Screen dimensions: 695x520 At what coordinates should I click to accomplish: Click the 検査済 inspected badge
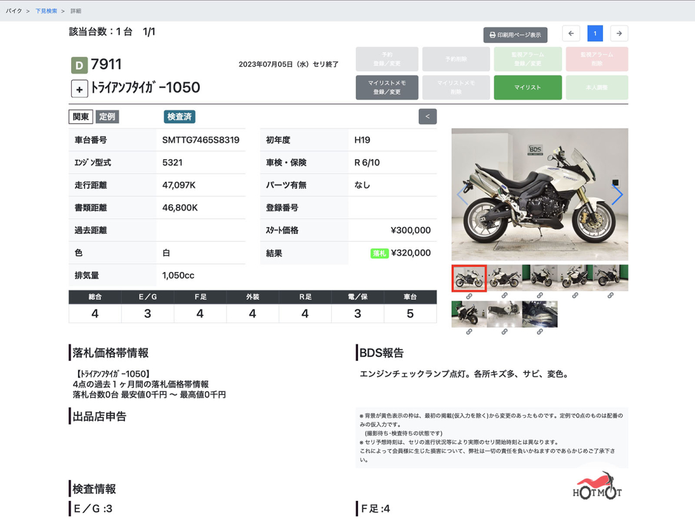click(x=180, y=116)
